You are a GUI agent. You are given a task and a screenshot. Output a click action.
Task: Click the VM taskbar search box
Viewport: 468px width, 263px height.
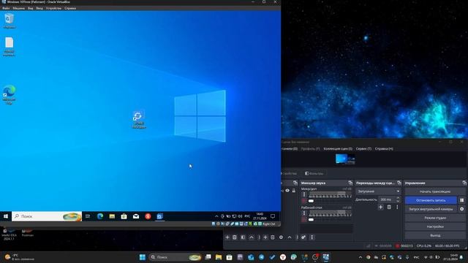pyautogui.click(x=47, y=216)
